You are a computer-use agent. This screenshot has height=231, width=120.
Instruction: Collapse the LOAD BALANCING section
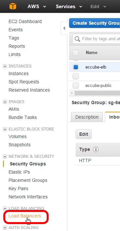click(x=5, y=209)
